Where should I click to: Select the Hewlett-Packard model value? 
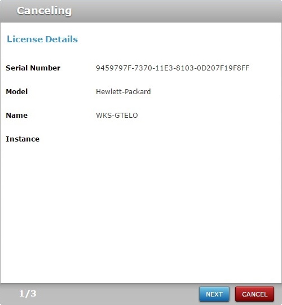pyautogui.click(x=124, y=92)
